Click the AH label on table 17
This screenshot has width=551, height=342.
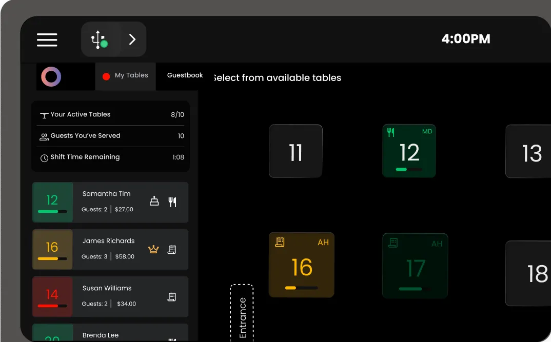(x=437, y=244)
